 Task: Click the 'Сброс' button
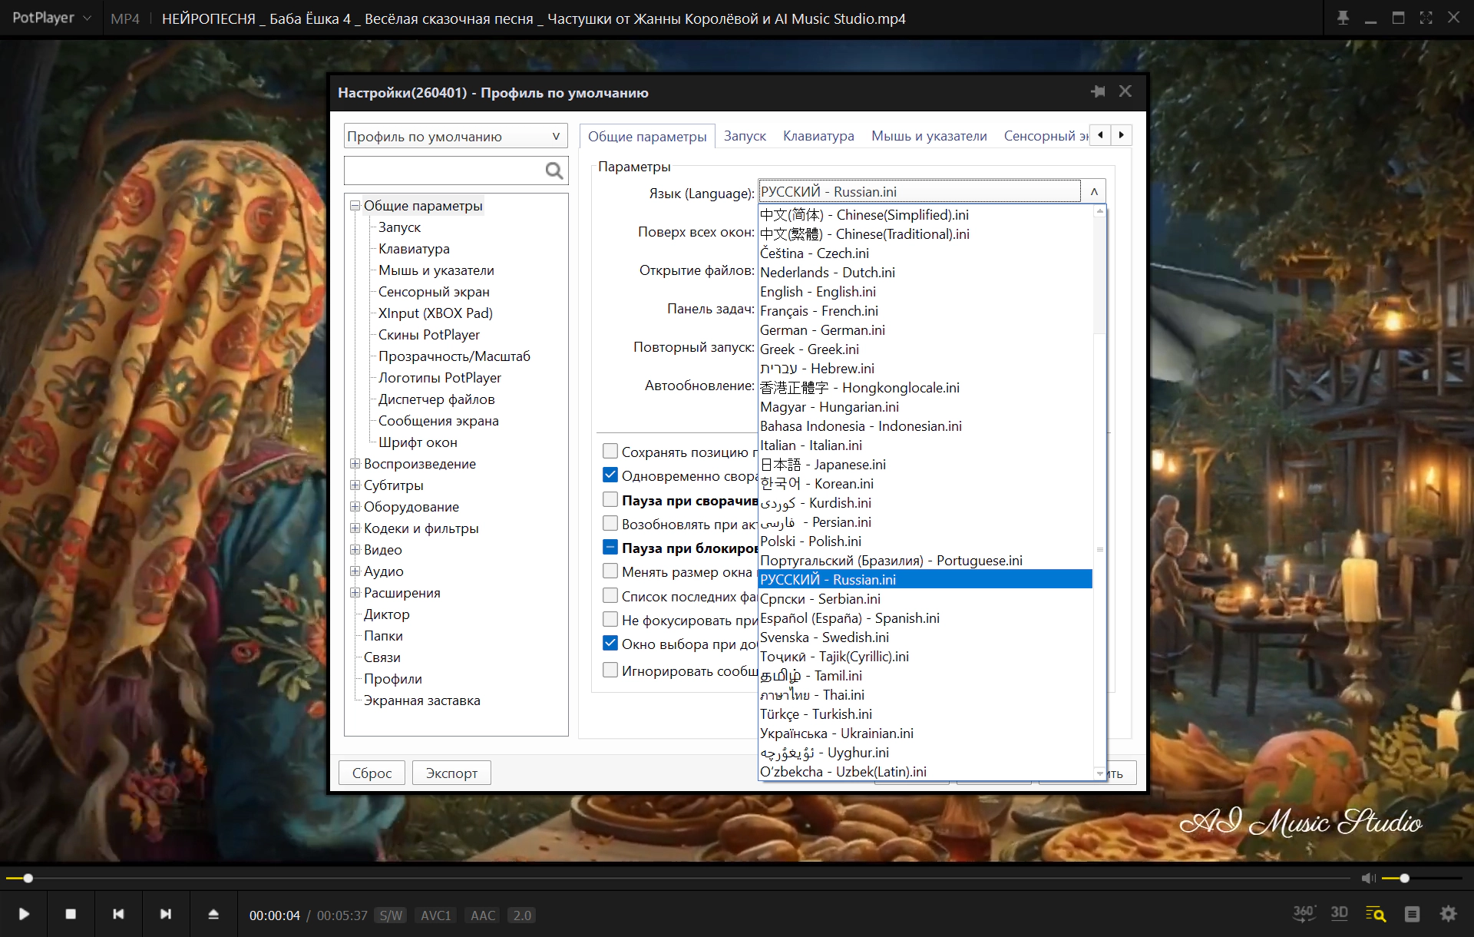[x=372, y=773]
